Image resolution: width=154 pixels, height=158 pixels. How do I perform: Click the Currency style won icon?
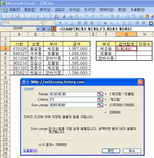pos(105,23)
